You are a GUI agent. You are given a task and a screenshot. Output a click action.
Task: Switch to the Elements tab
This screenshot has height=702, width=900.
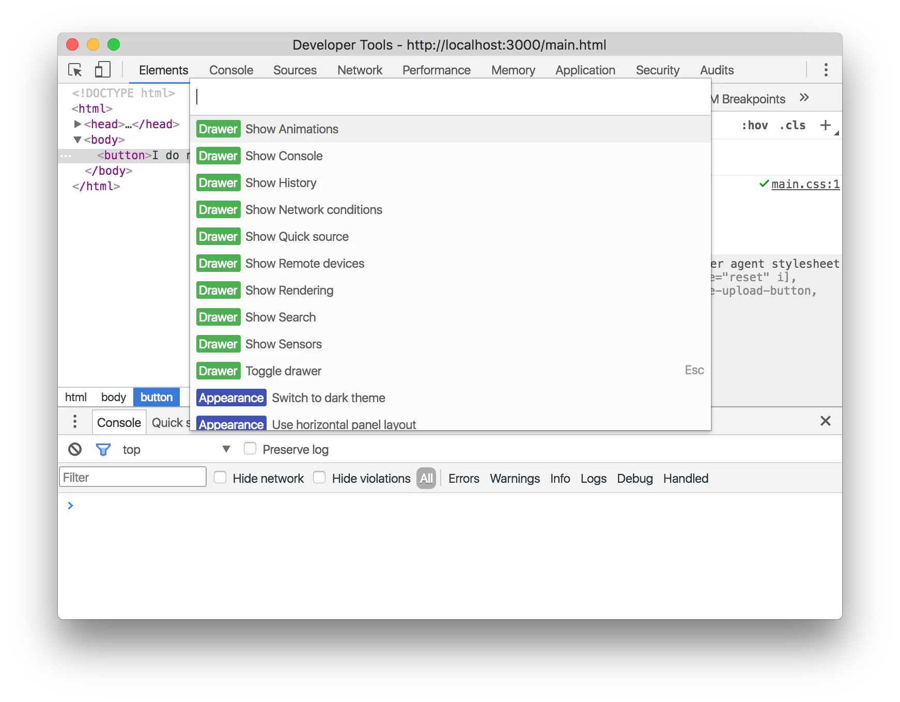click(x=163, y=70)
